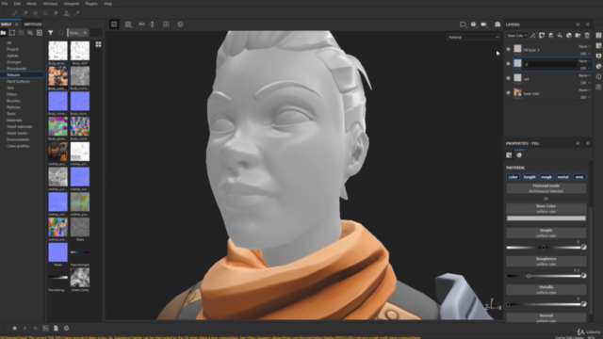603x339 pixels.
Task: Open the Plugins menu
Action: tap(91, 4)
